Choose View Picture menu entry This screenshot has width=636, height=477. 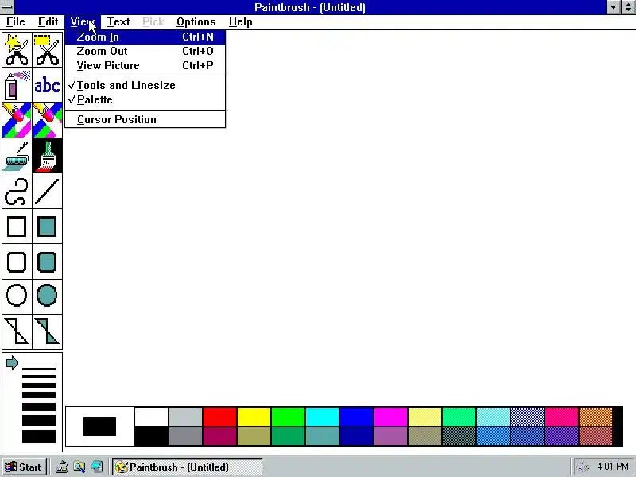pyautogui.click(x=145, y=66)
